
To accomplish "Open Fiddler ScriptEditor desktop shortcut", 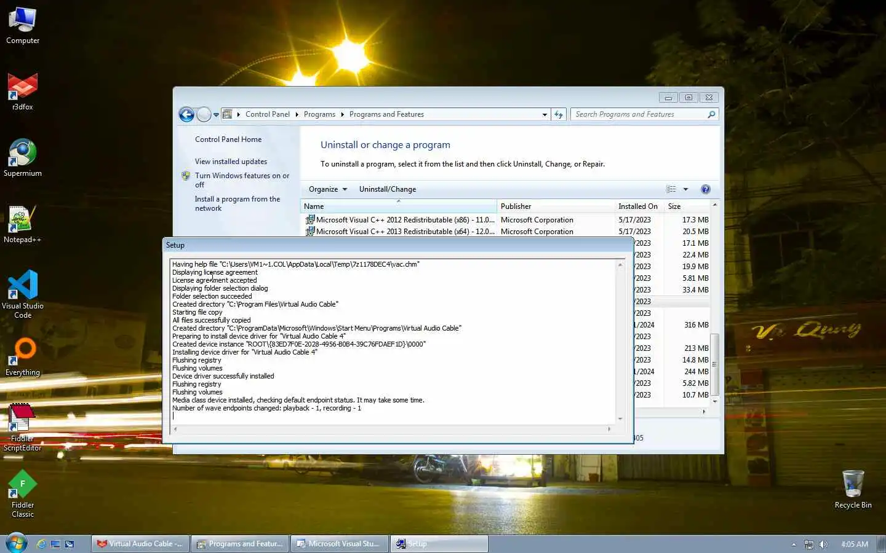I will [23, 428].
